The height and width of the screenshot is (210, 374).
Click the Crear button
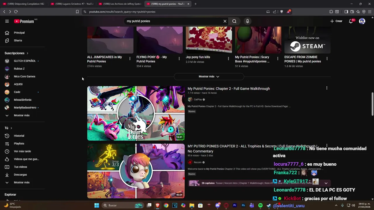pos(336,21)
